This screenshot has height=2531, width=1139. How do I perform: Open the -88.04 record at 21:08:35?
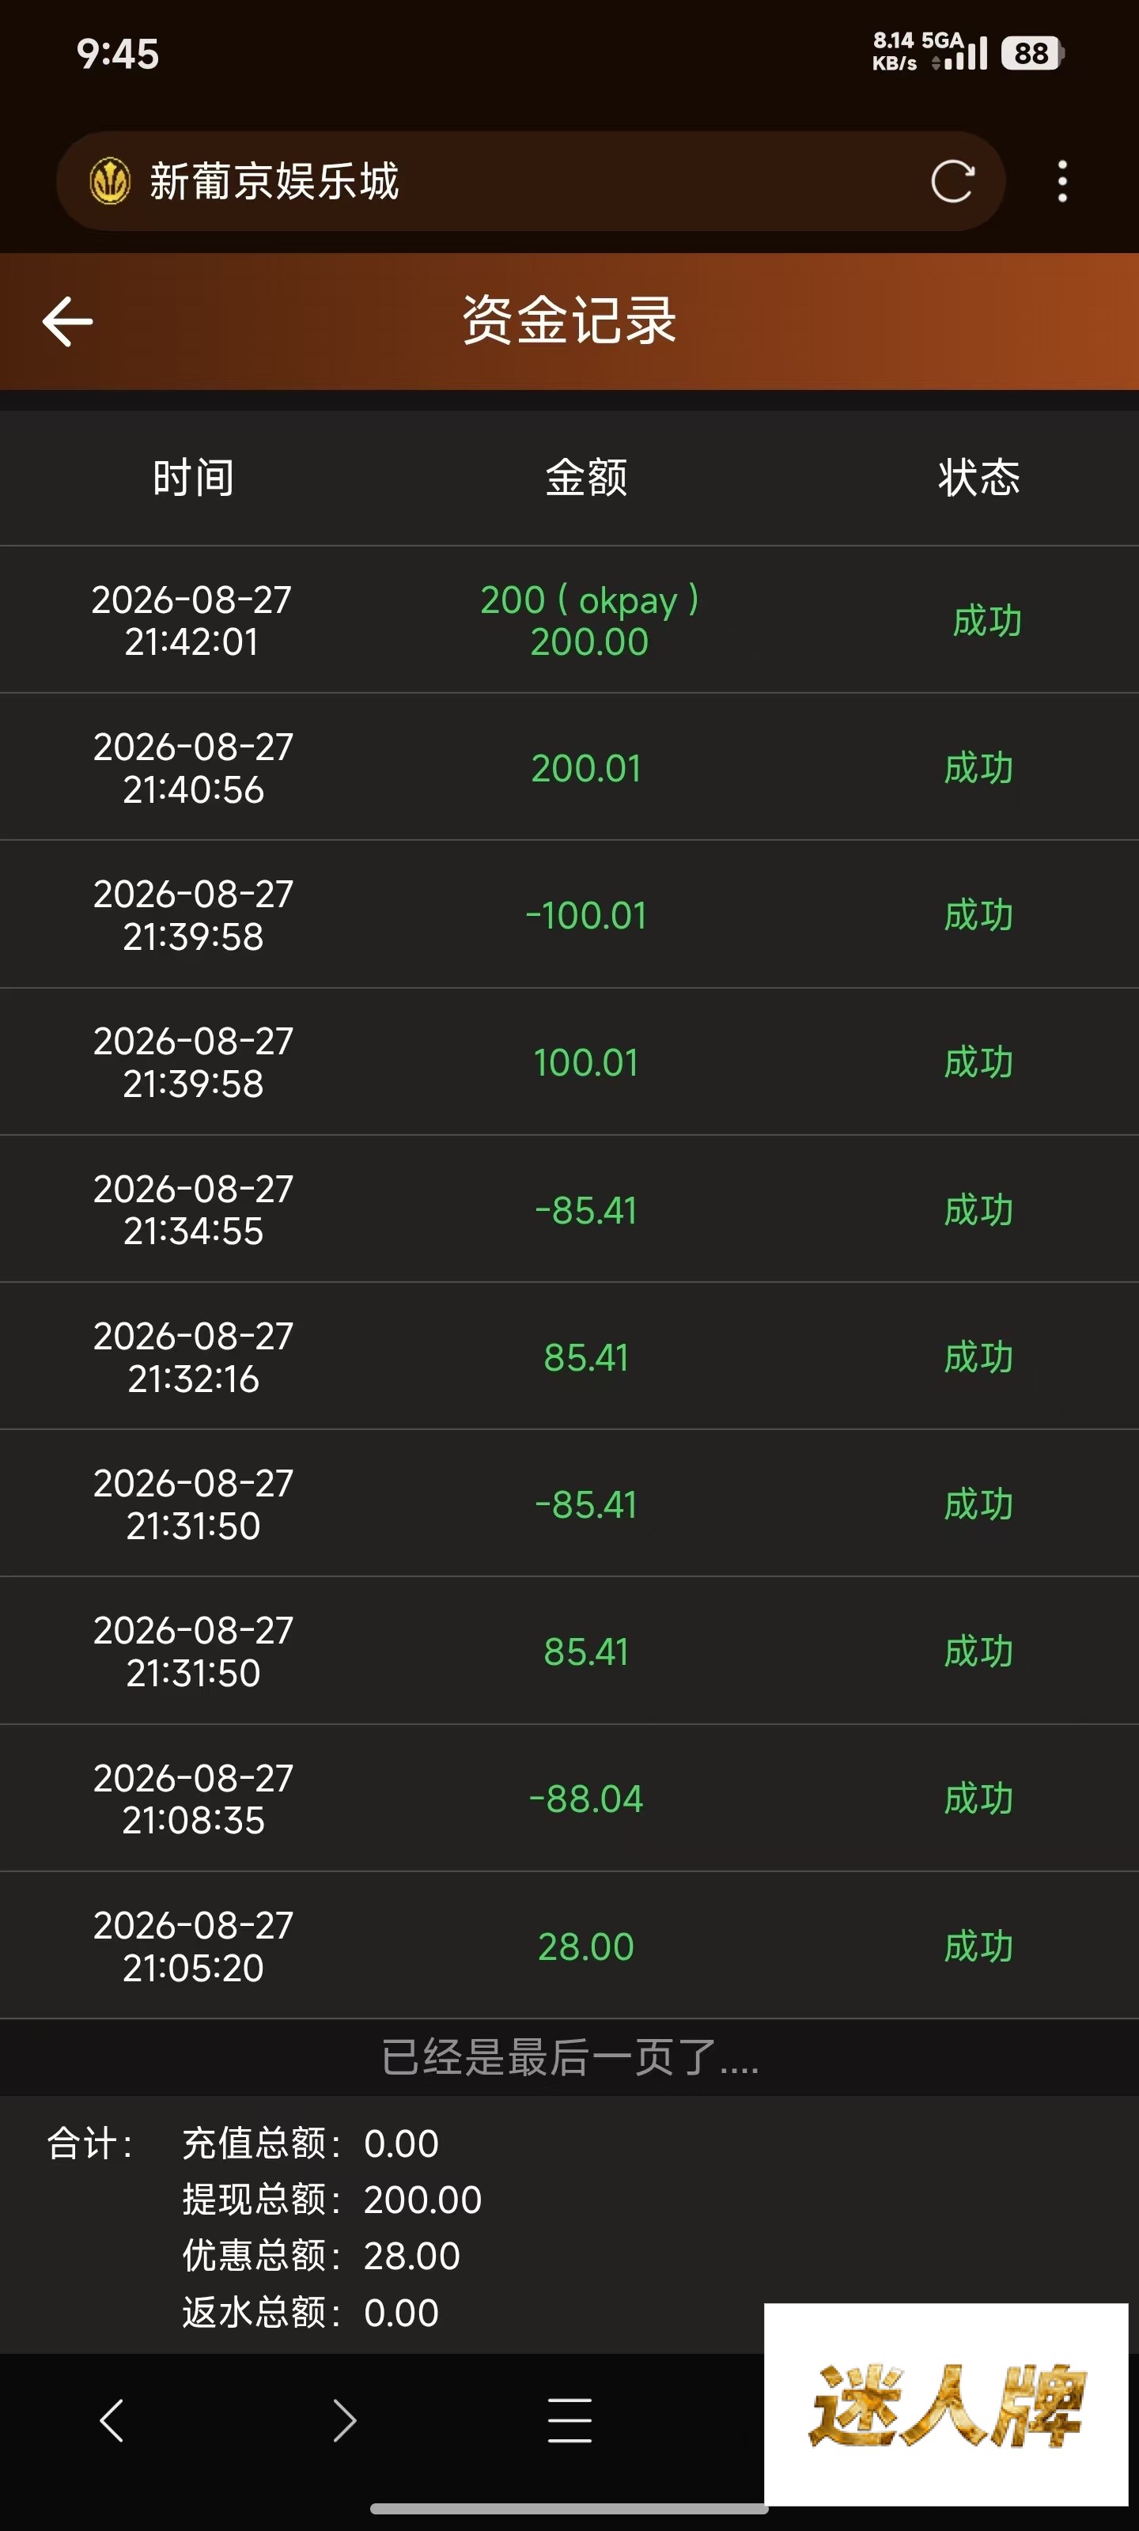coord(570,1799)
